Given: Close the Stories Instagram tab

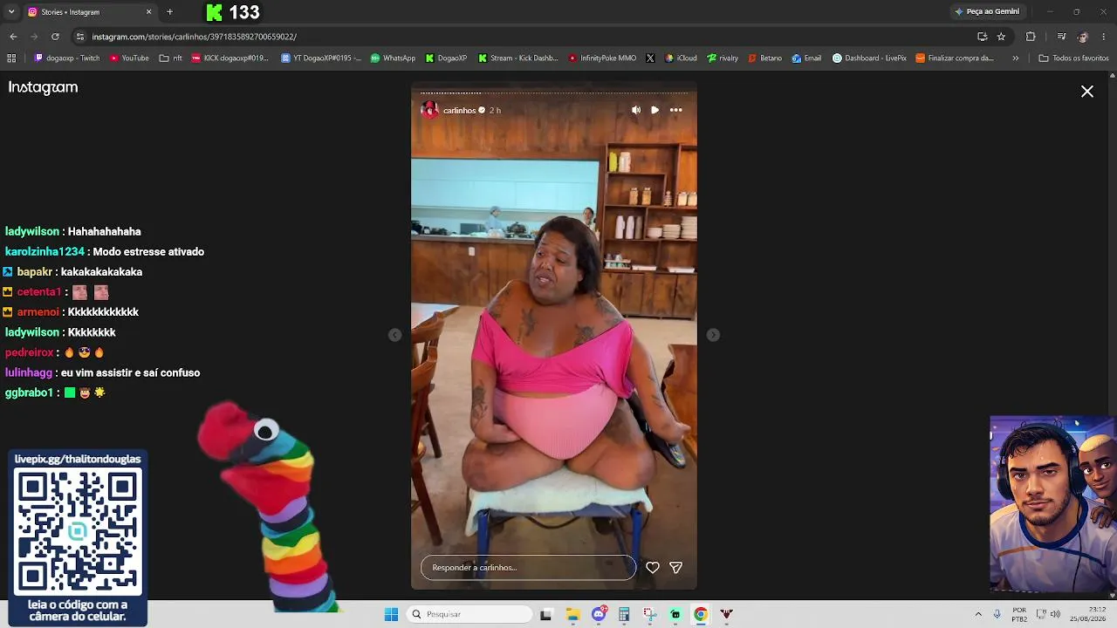Looking at the screenshot, I should (148, 12).
